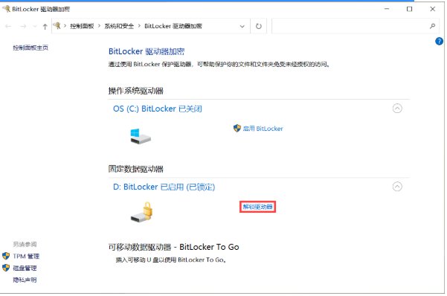Collapse the OS (C:) drive section

(x=397, y=109)
